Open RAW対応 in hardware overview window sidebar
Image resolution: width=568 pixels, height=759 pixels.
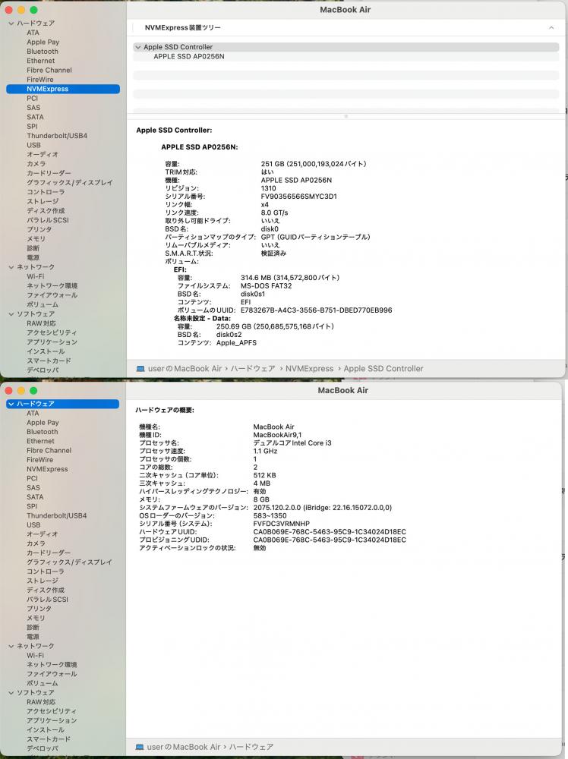tap(41, 702)
